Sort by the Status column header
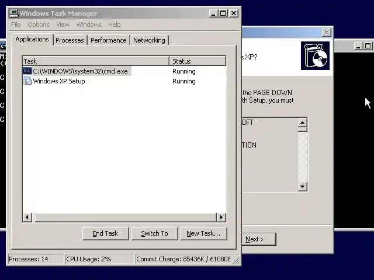374x280 pixels. tap(198, 61)
